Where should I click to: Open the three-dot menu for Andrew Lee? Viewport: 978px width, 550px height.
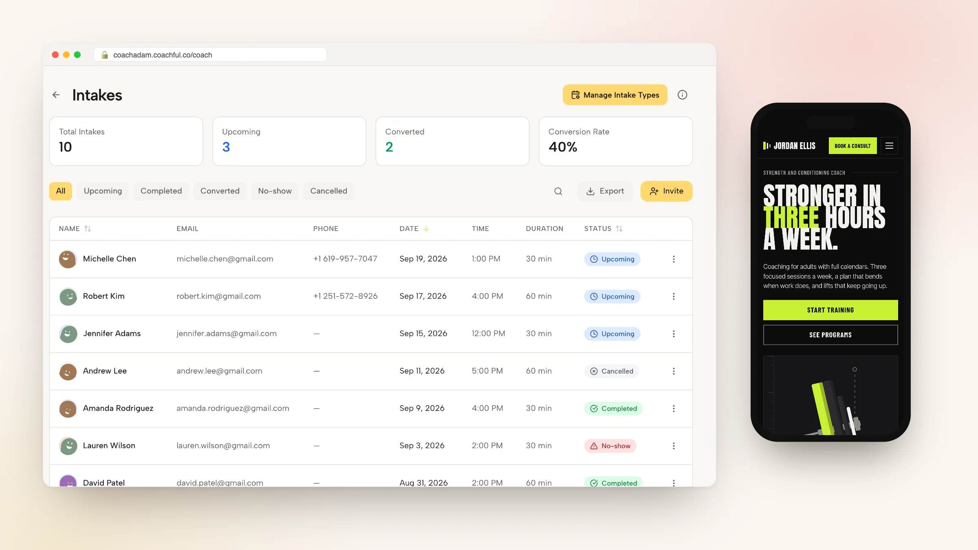(x=674, y=371)
